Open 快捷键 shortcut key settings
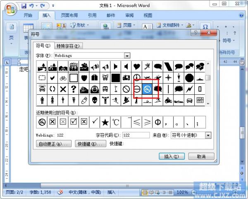248x199 pixels. 91,144
